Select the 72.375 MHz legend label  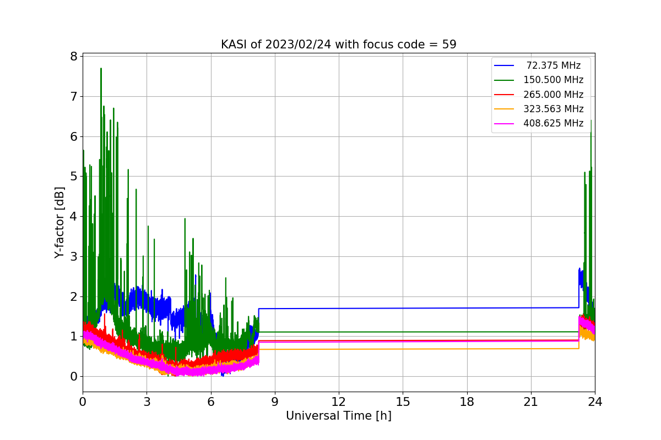tap(554, 65)
